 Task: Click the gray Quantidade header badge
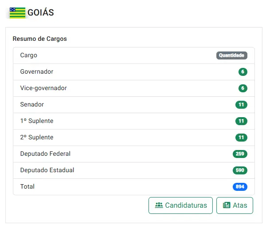pyautogui.click(x=232, y=55)
